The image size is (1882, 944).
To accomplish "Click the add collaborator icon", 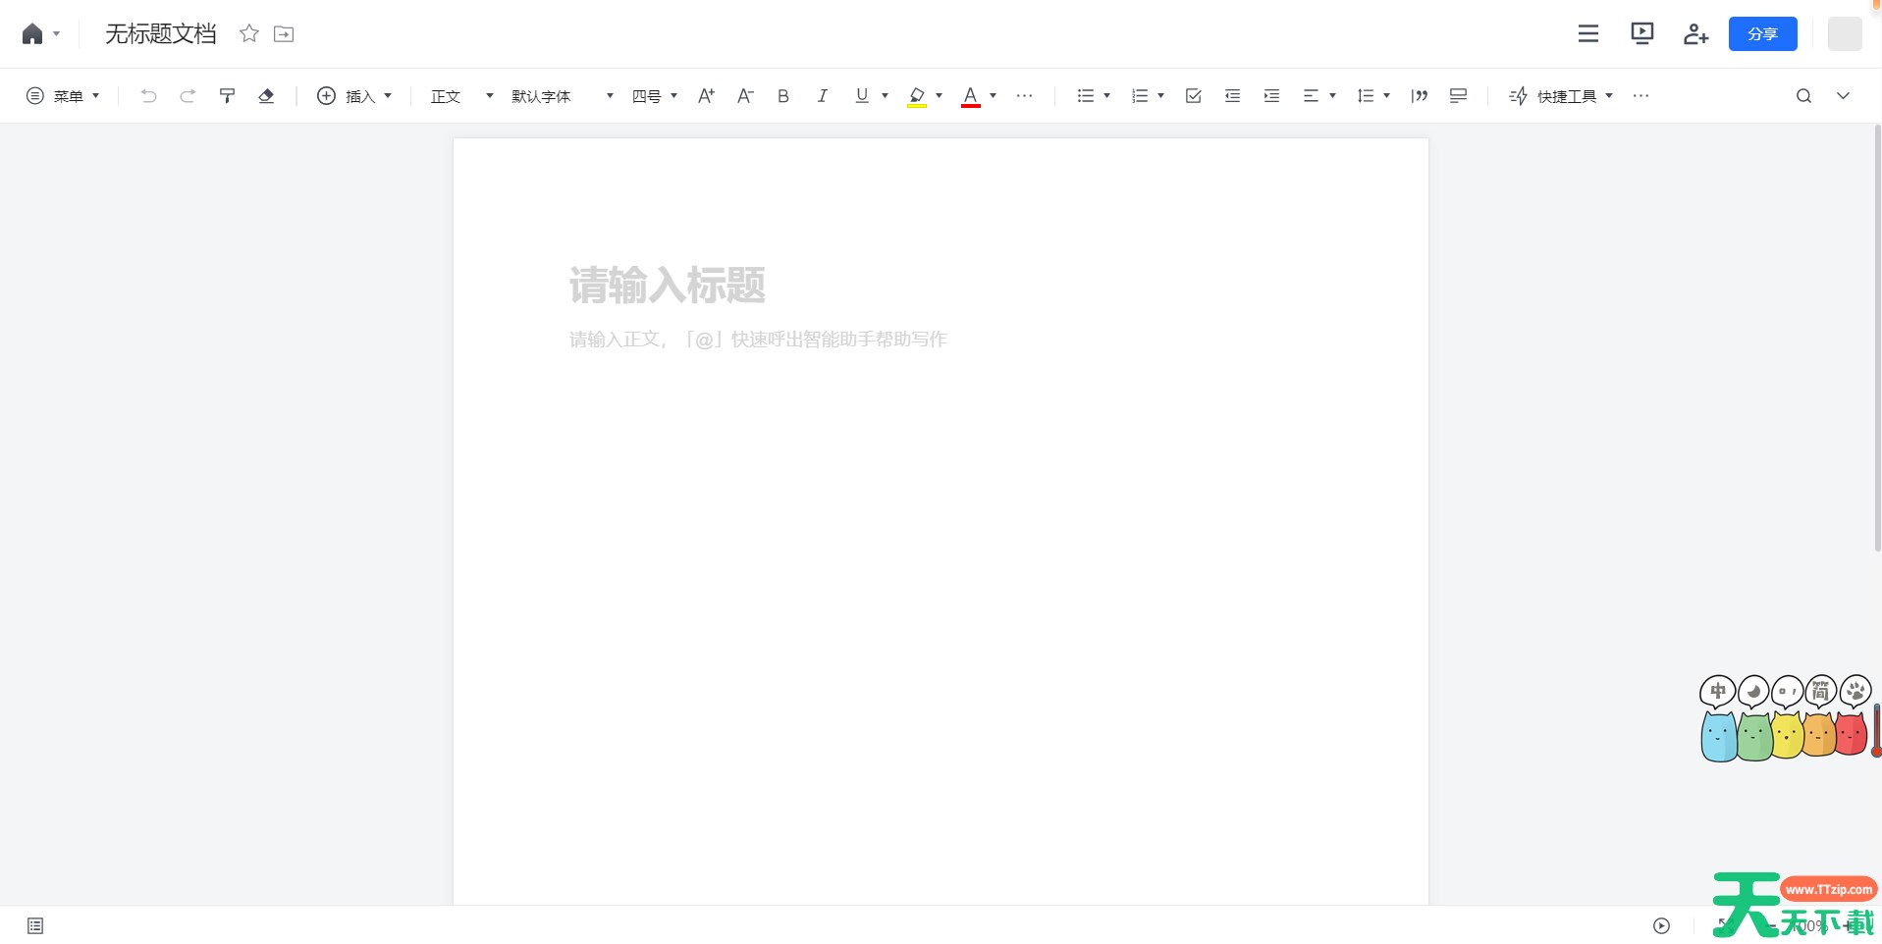I will pyautogui.click(x=1695, y=32).
